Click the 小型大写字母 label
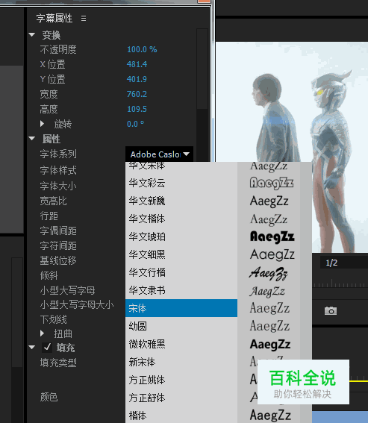 click(x=67, y=290)
